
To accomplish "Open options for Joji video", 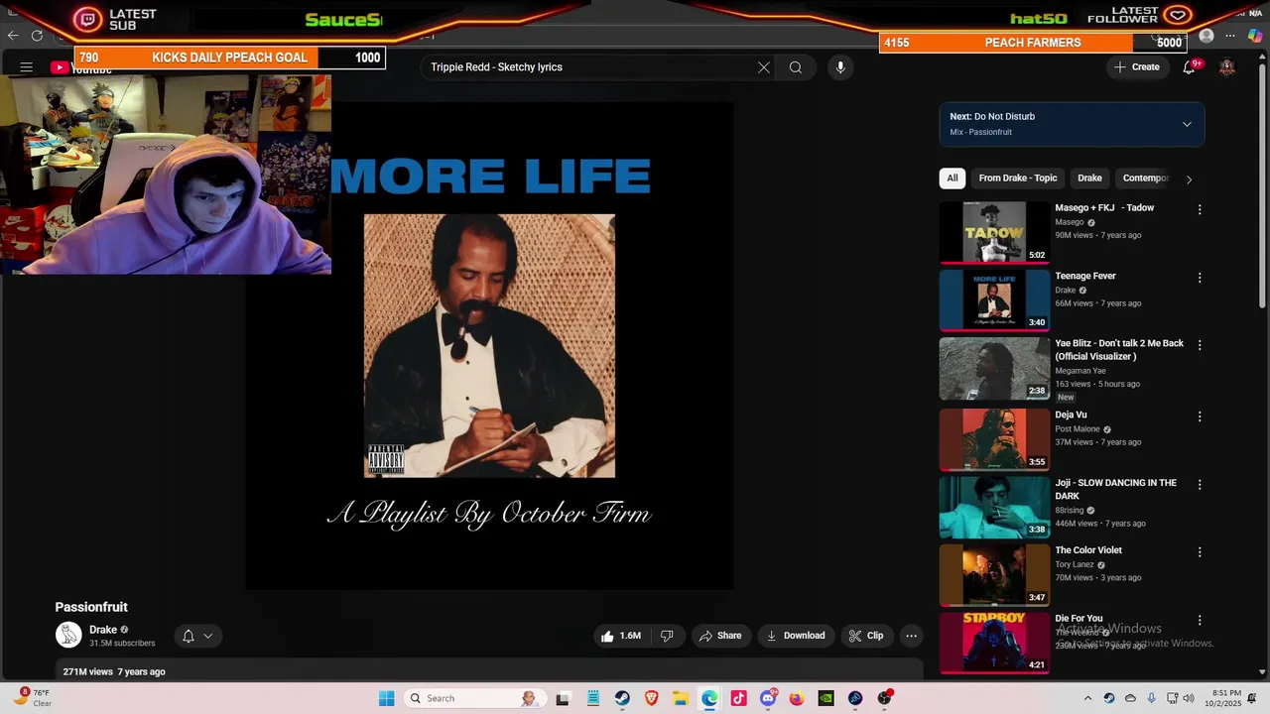I will 1200,485.
